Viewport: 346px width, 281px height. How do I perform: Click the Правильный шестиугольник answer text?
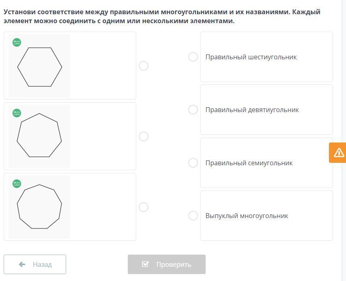click(x=251, y=57)
